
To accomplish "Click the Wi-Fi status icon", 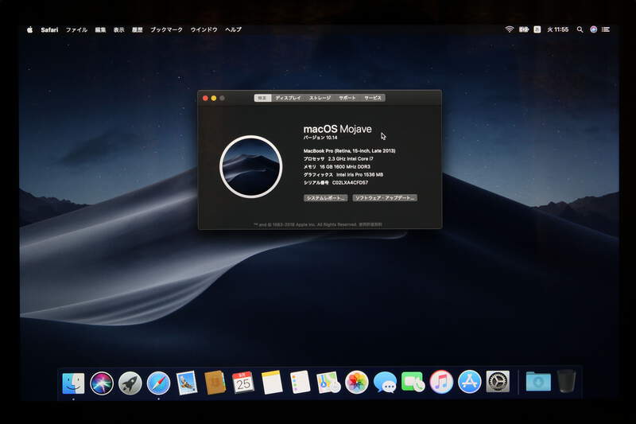I will [510, 29].
